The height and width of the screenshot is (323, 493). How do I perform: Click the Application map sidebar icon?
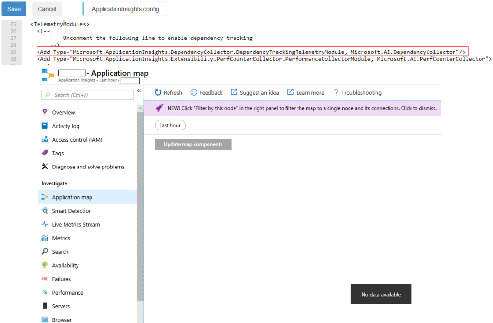coord(45,197)
